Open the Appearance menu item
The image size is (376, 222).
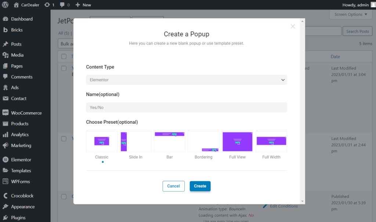[x=23, y=207]
